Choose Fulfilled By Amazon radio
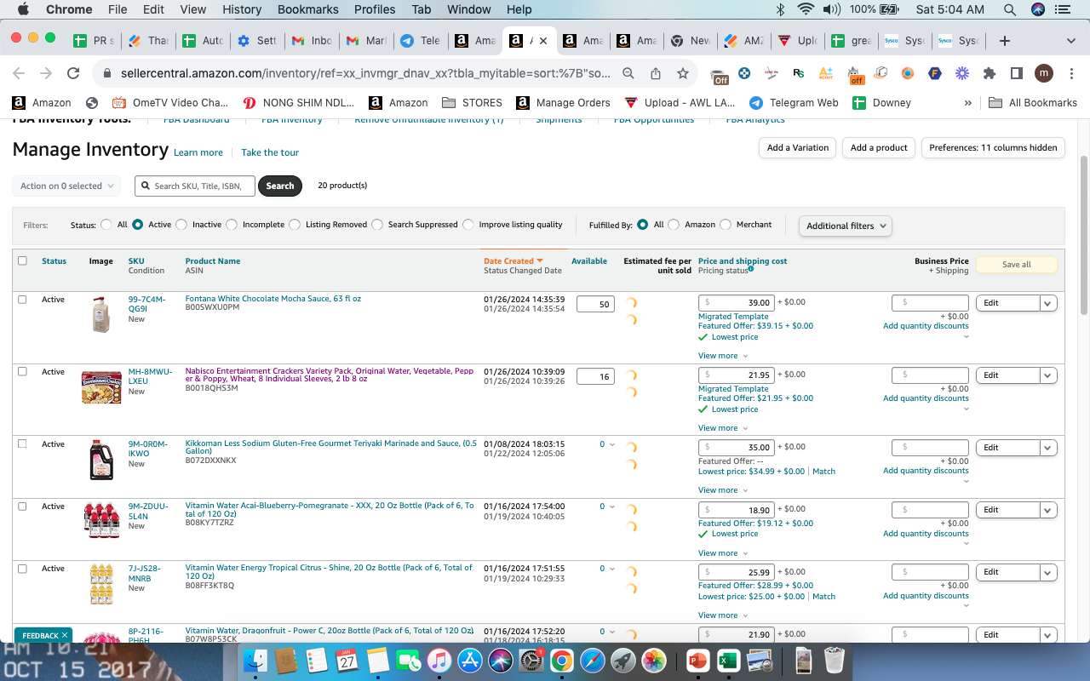This screenshot has width=1090, height=681. tap(674, 225)
